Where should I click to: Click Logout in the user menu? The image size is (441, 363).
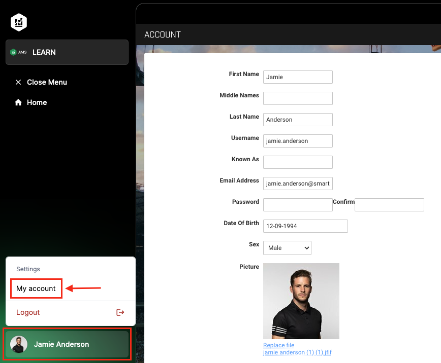(x=28, y=312)
